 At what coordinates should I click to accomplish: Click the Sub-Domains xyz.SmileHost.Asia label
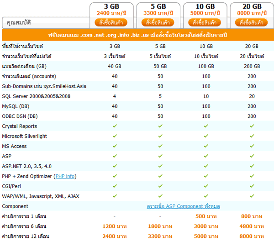click(44, 86)
